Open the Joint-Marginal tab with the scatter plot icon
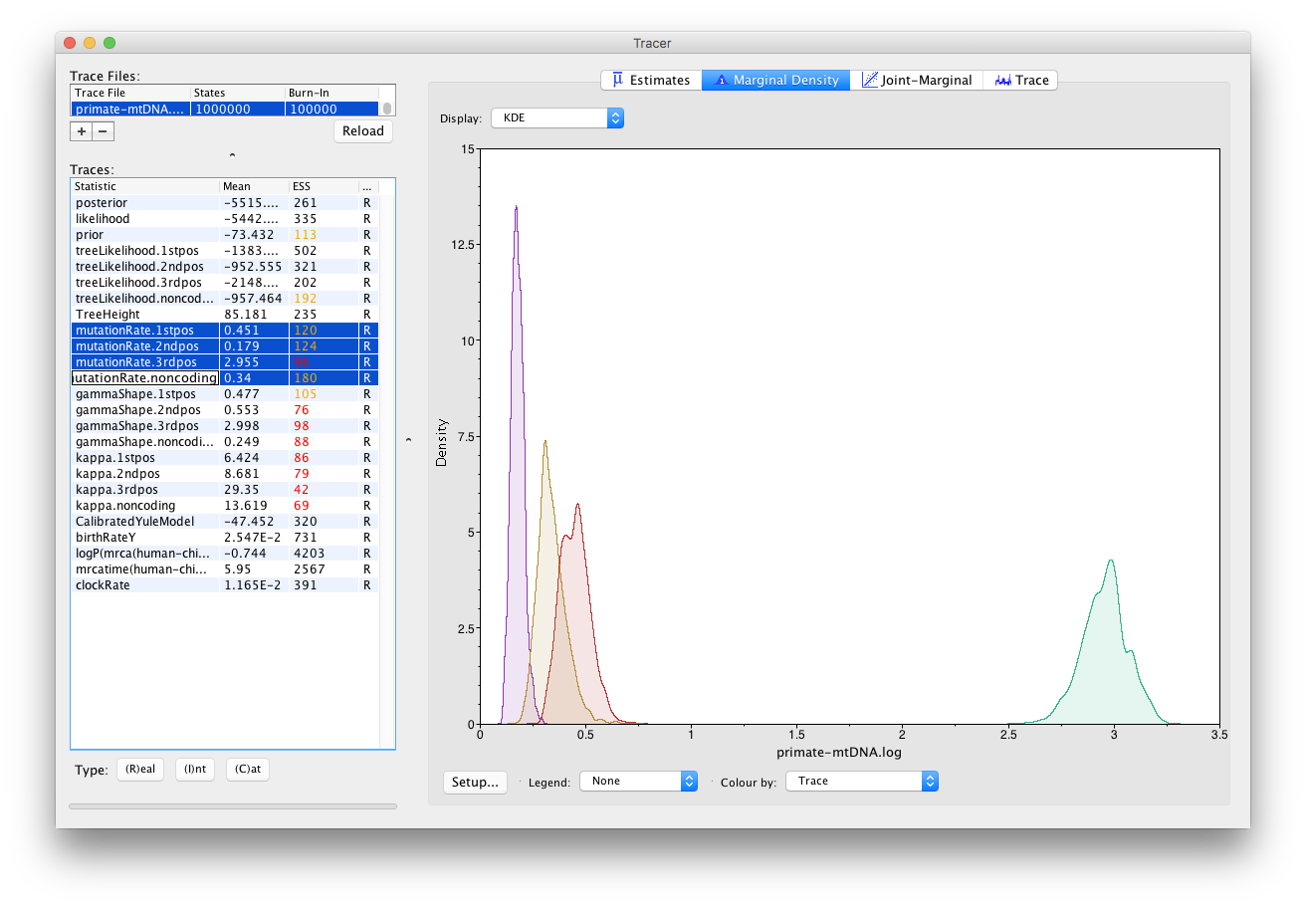 pyautogui.click(x=916, y=80)
